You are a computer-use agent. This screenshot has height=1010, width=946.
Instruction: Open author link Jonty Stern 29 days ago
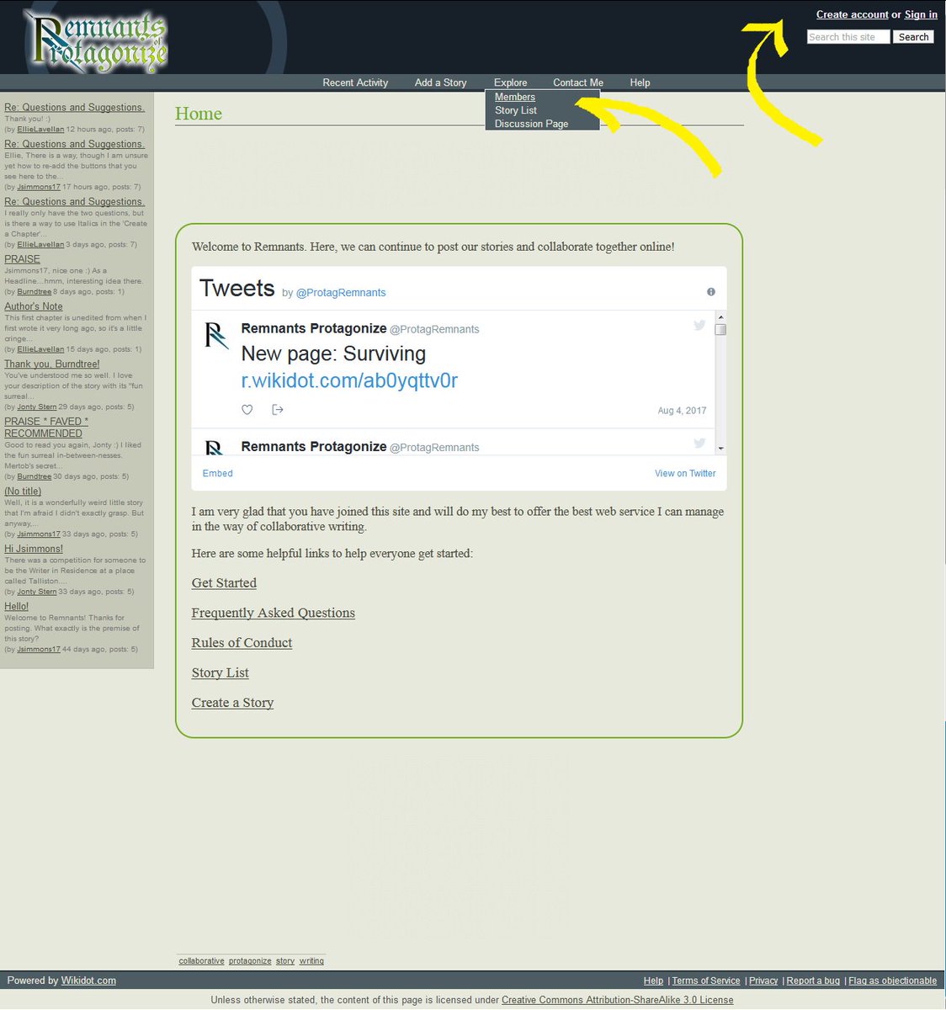click(37, 407)
